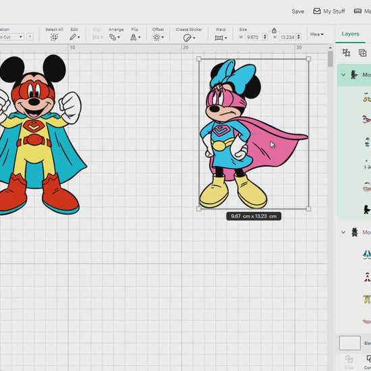
Task: Adjust the width stepper arrows
Action: tap(265, 37)
